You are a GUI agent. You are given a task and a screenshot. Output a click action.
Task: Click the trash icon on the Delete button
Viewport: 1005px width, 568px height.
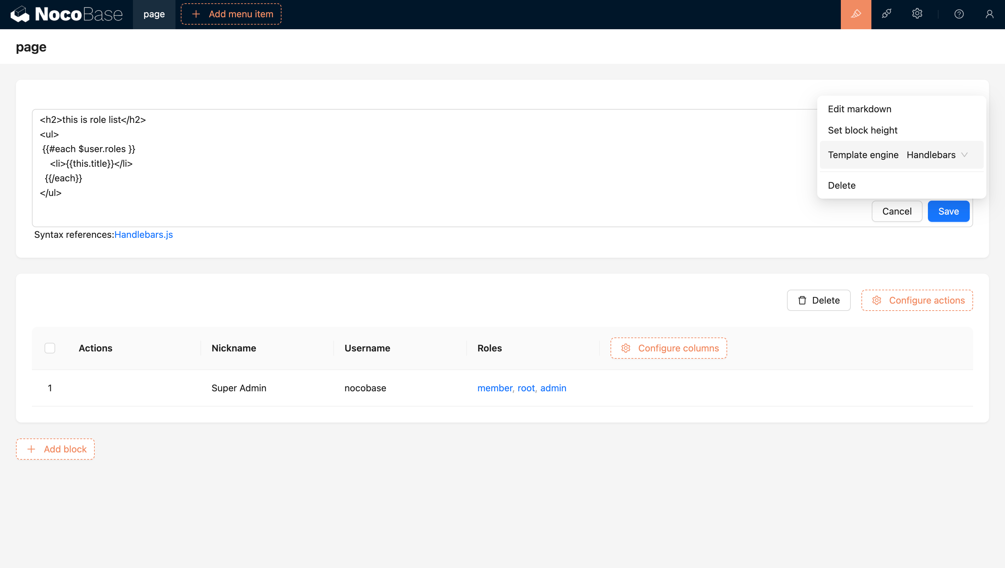click(802, 300)
